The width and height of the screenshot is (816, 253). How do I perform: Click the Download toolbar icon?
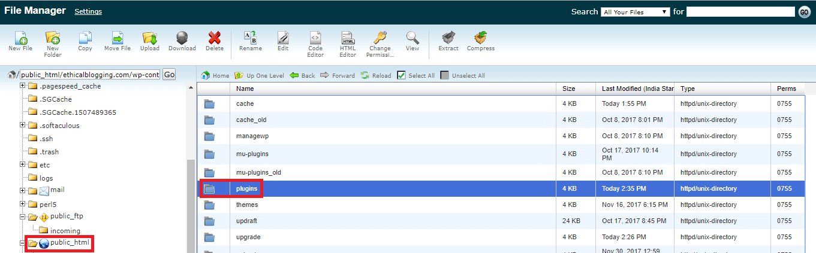click(182, 41)
